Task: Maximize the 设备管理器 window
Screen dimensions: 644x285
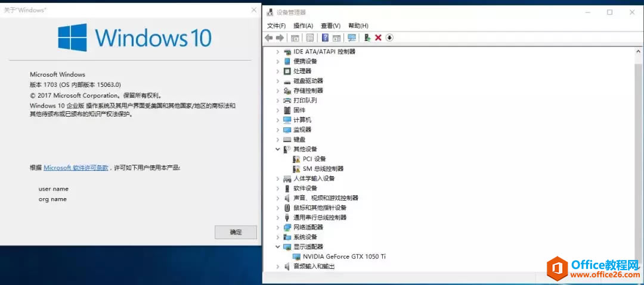Action: point(610,12)
